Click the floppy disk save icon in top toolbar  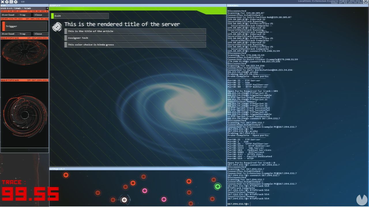11,2
